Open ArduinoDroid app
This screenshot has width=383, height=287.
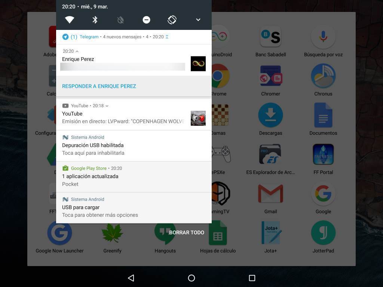point(221,41)
